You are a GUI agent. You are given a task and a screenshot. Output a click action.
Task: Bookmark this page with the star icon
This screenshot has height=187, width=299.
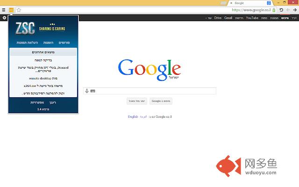[x=19, y=10]
